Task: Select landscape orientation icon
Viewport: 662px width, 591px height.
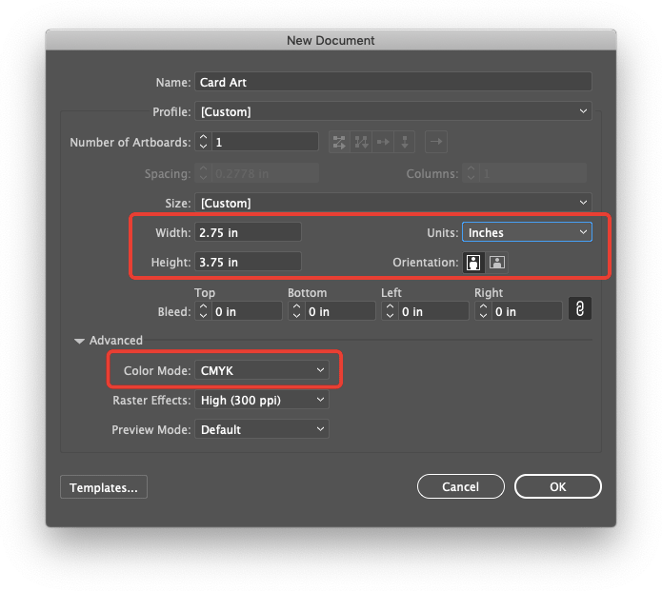Action: pos(497,263)
